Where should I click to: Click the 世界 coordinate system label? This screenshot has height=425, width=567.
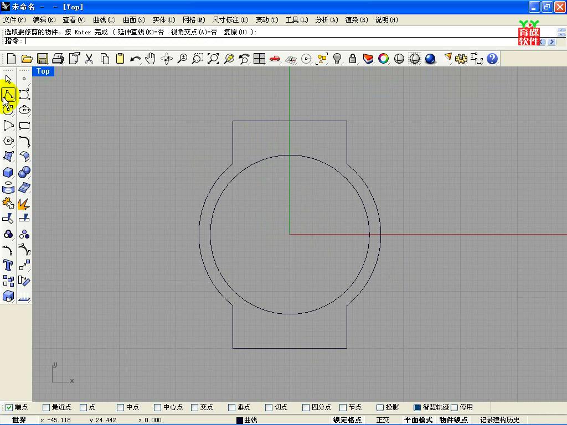tap(19, 420)
